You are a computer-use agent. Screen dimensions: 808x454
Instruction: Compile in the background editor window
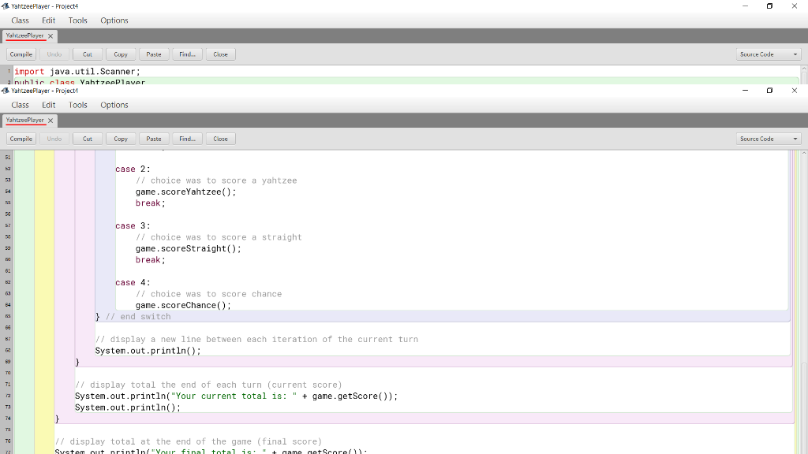21,54
